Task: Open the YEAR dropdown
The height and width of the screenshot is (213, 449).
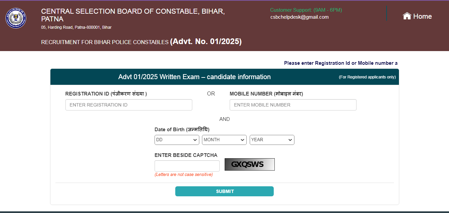Action: coord(272,140)
